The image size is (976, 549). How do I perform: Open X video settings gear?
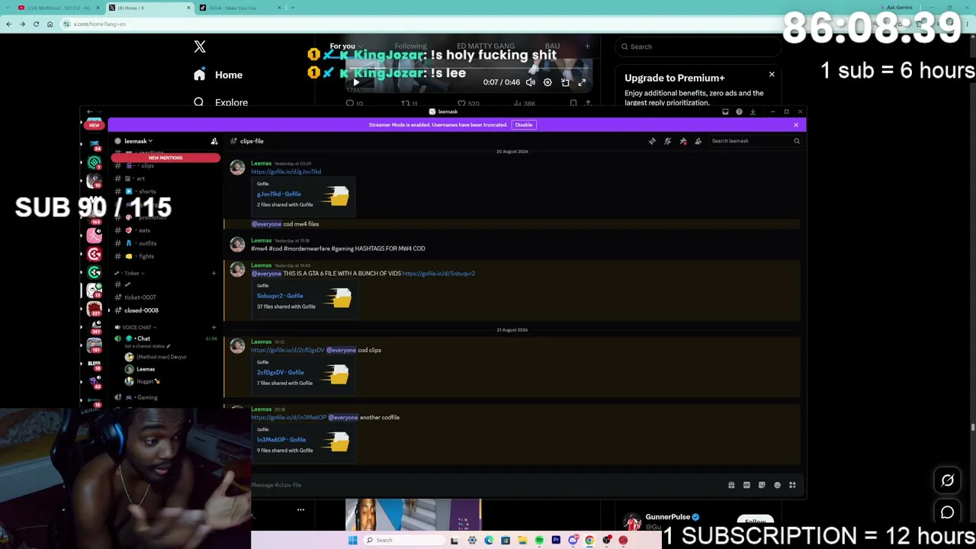coord(547,82)
